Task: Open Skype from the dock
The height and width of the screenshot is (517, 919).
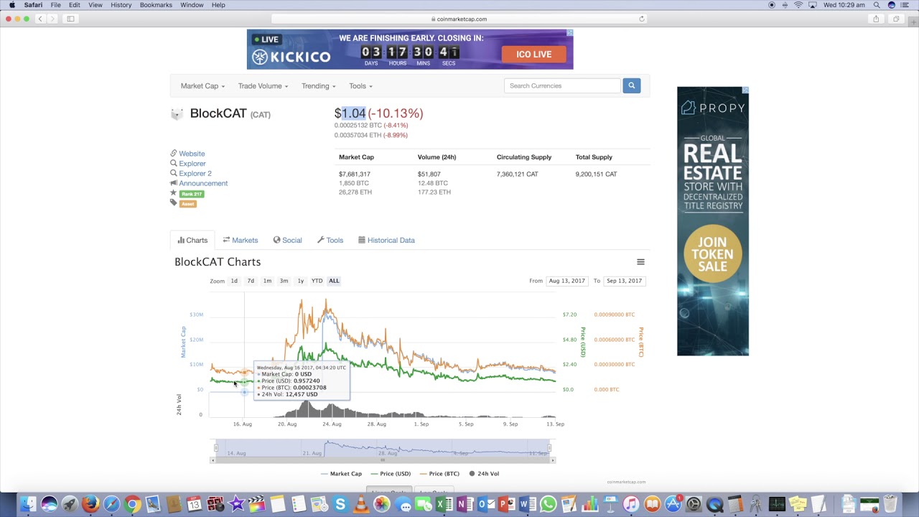Action: [340, 504]
